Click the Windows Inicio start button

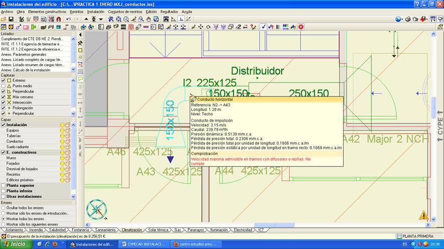click(x=14, y=244)
